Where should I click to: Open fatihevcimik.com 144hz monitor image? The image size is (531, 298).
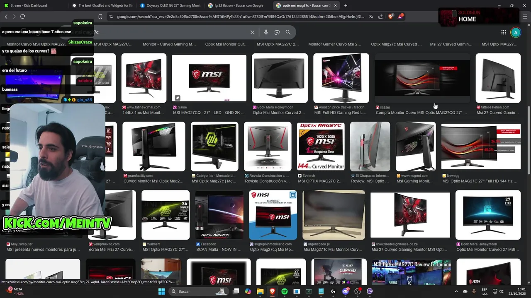144,78
